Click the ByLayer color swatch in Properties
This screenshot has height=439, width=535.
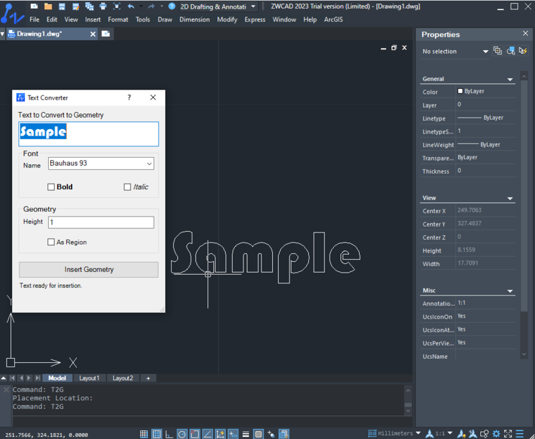point(461,91)
